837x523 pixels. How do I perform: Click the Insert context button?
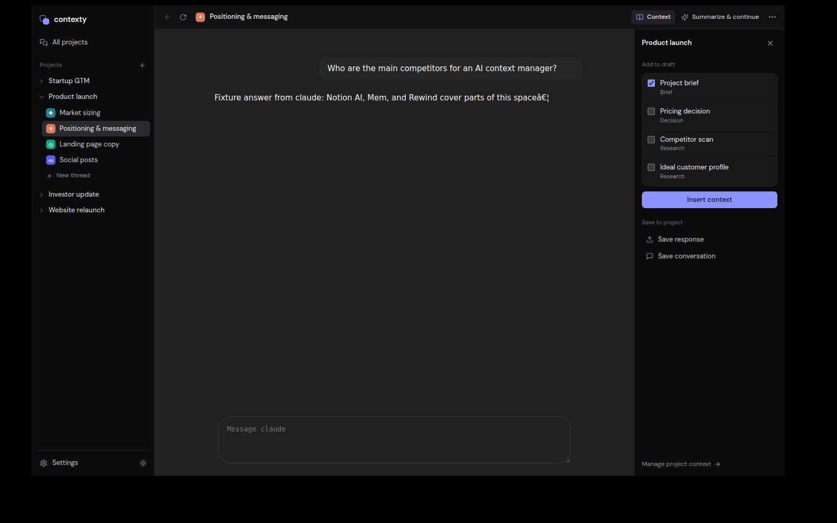[709, 200]
